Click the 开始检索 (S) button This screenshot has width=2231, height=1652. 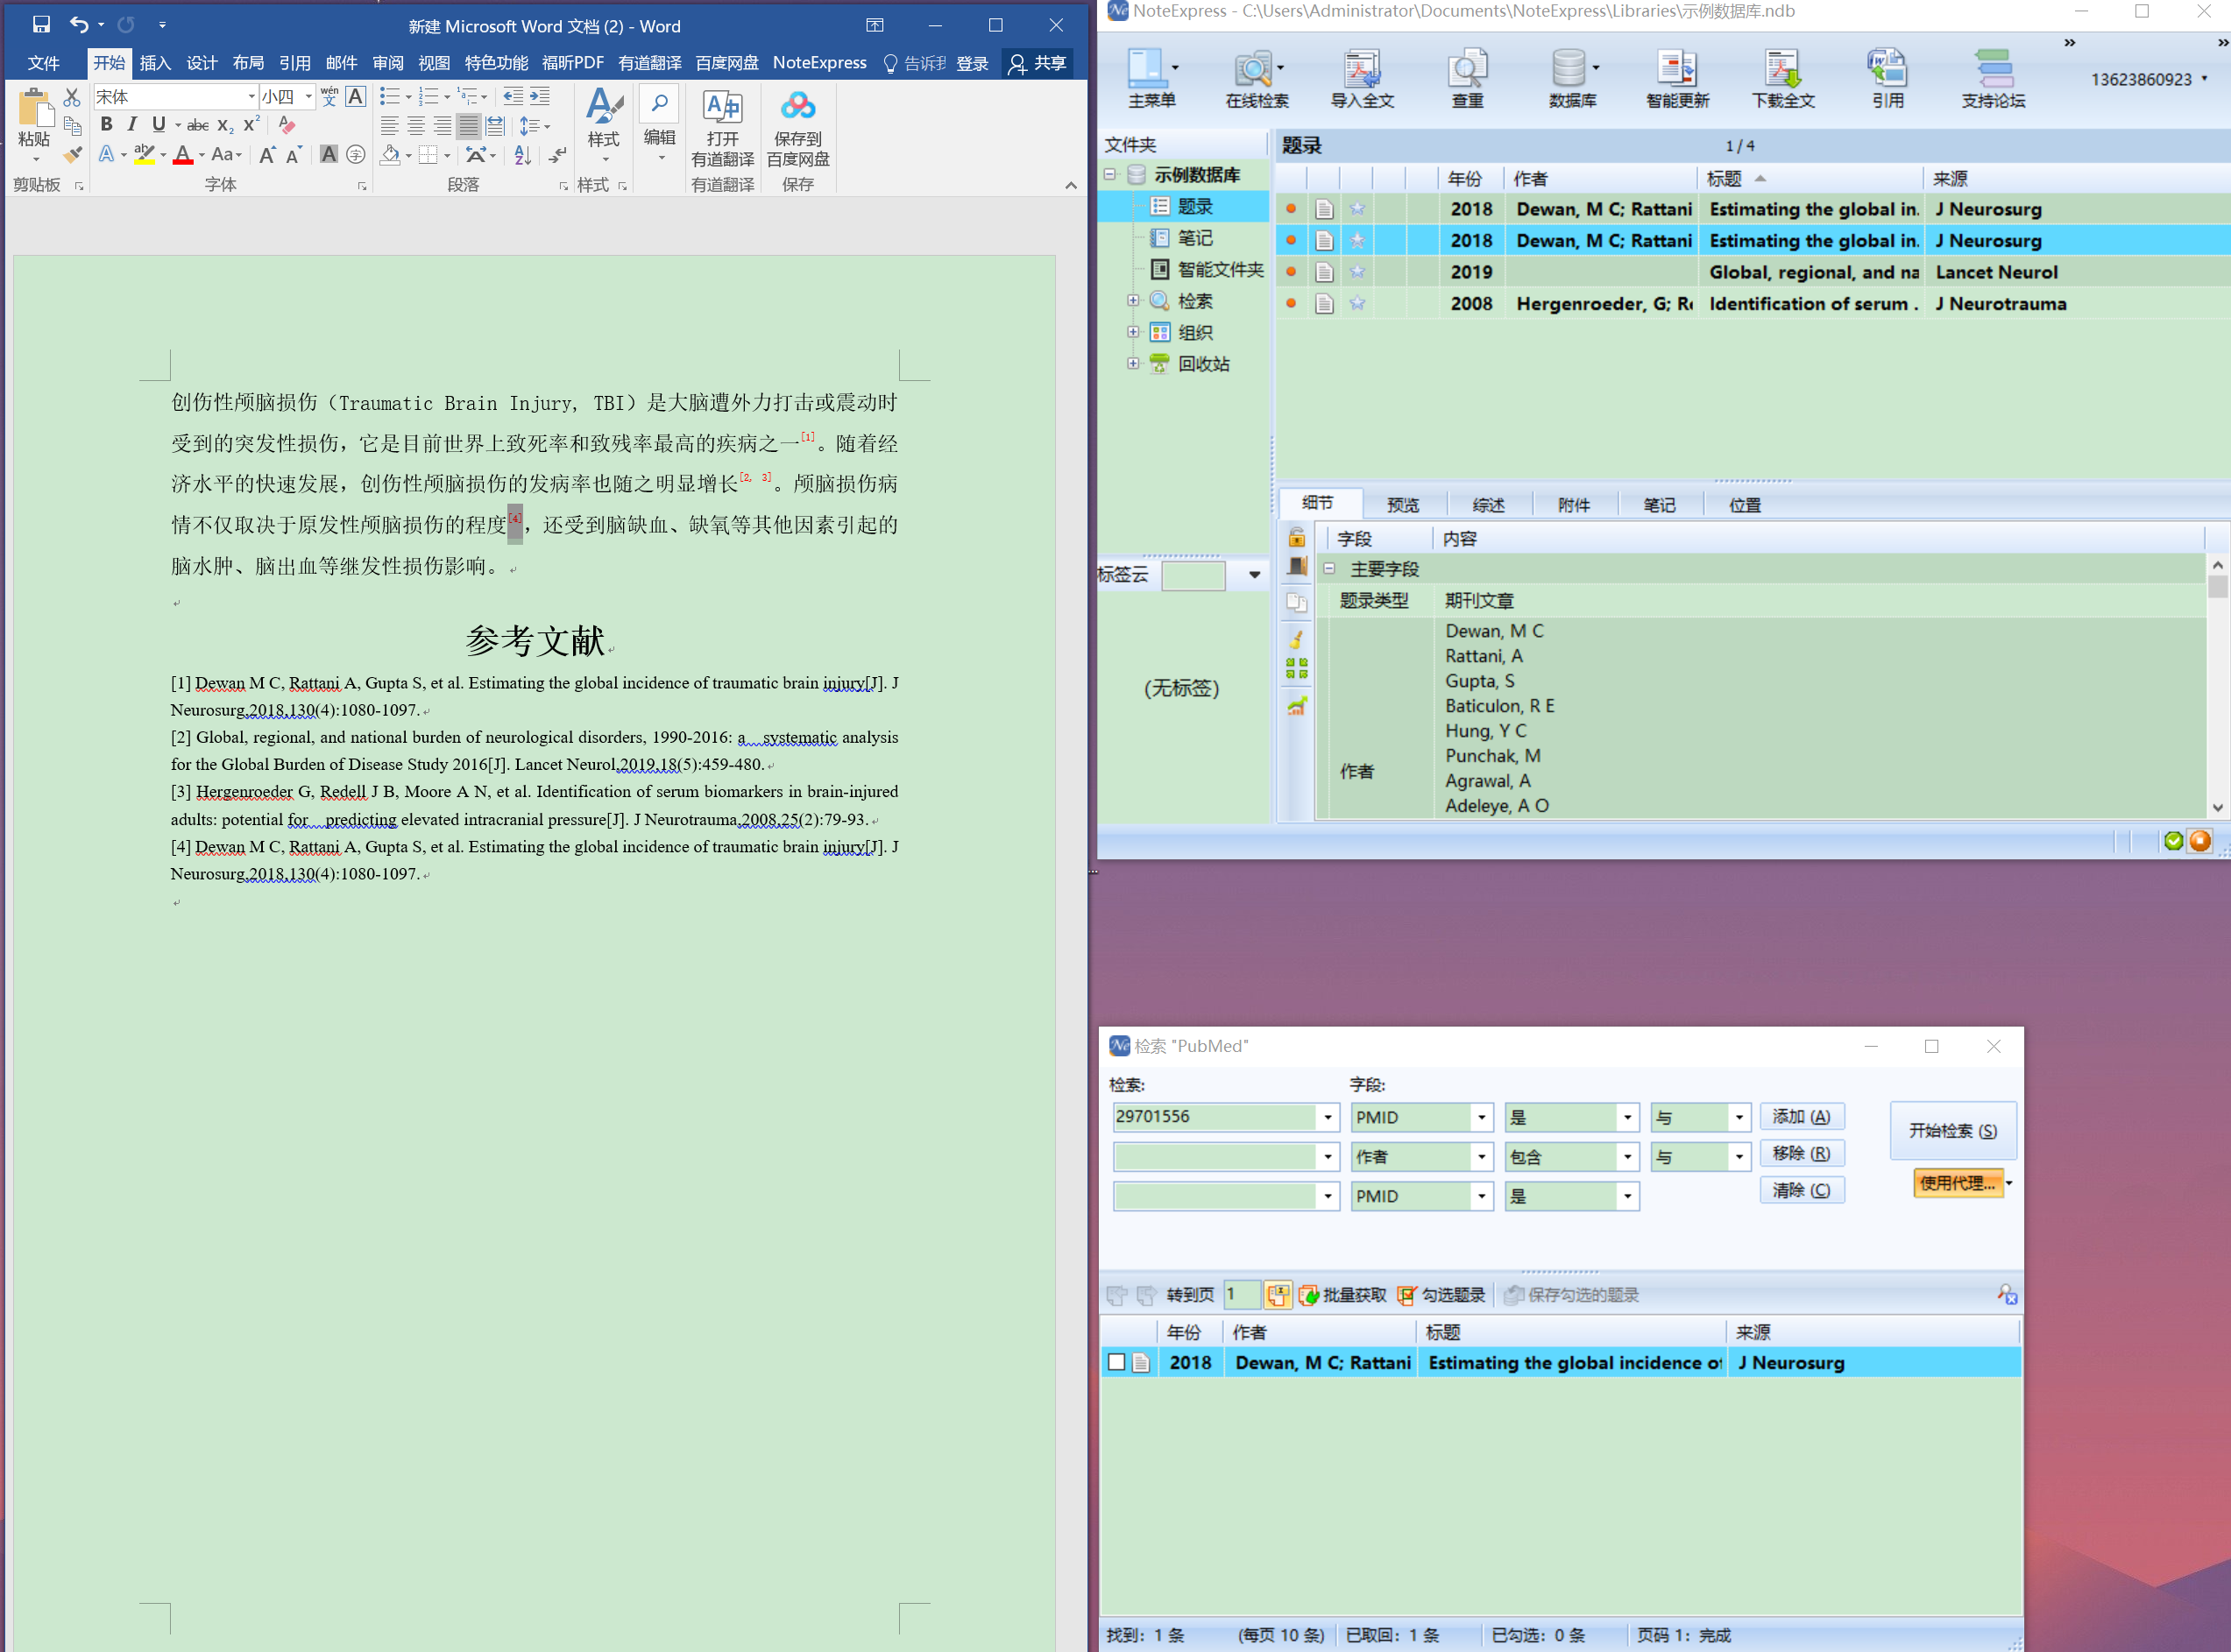pyautogui.click(x=1951, y=1130)
